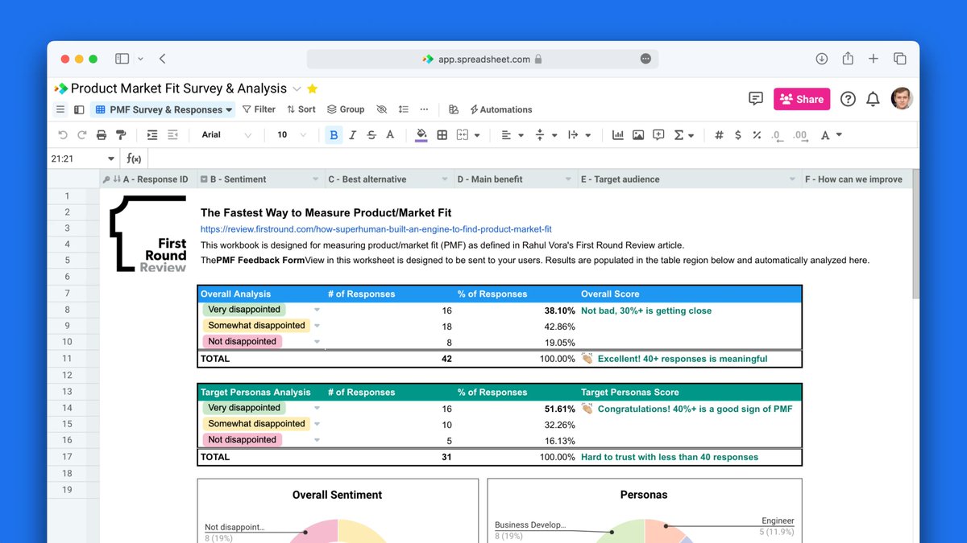Screen dimensions: 967x543
Task: Open the Group menu
Action: coord(346,109)
